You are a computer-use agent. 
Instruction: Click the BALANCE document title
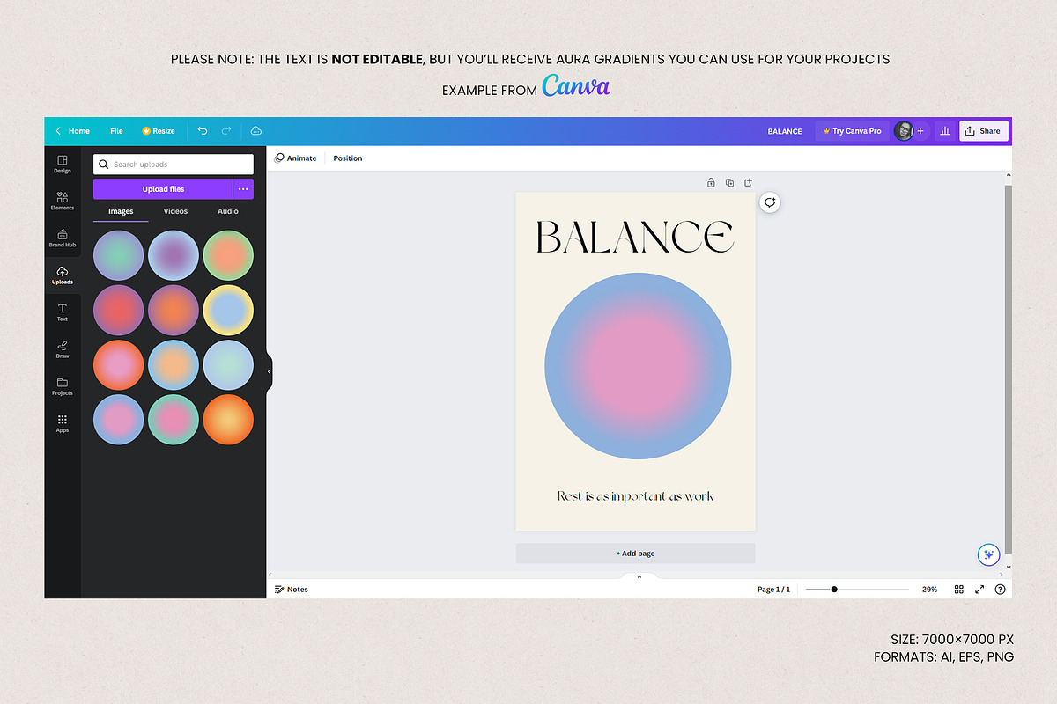[x=785, y=131]
